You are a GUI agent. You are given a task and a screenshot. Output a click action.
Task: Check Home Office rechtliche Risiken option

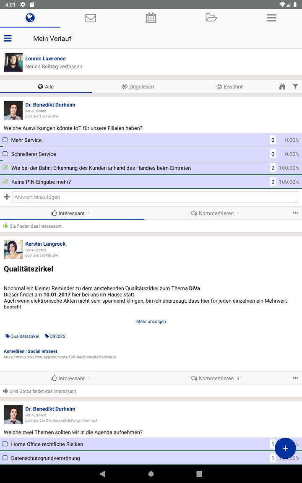coord(5,444)
